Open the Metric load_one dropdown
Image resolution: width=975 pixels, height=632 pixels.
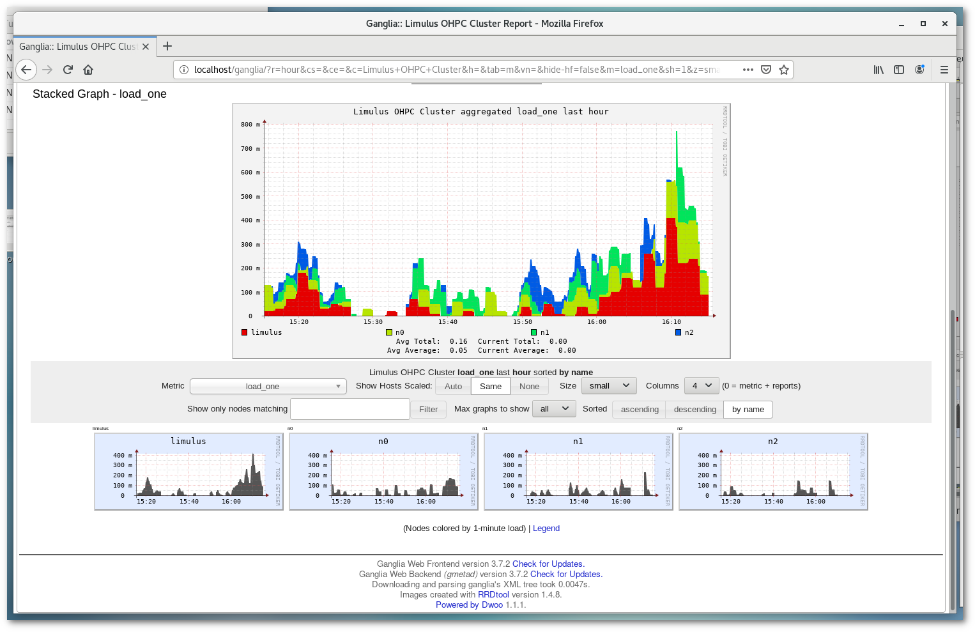268,386
